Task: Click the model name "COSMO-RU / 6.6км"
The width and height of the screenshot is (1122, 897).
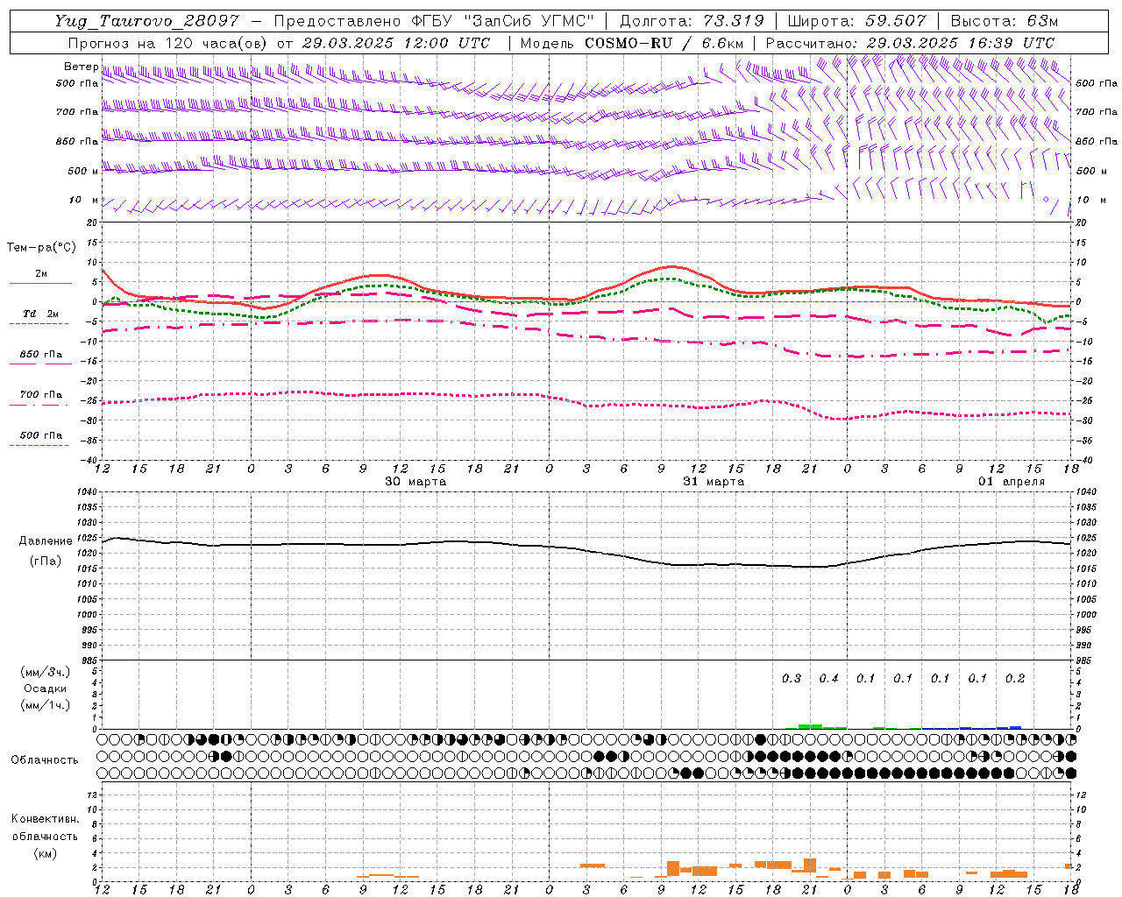Action: tap(664, 43)
